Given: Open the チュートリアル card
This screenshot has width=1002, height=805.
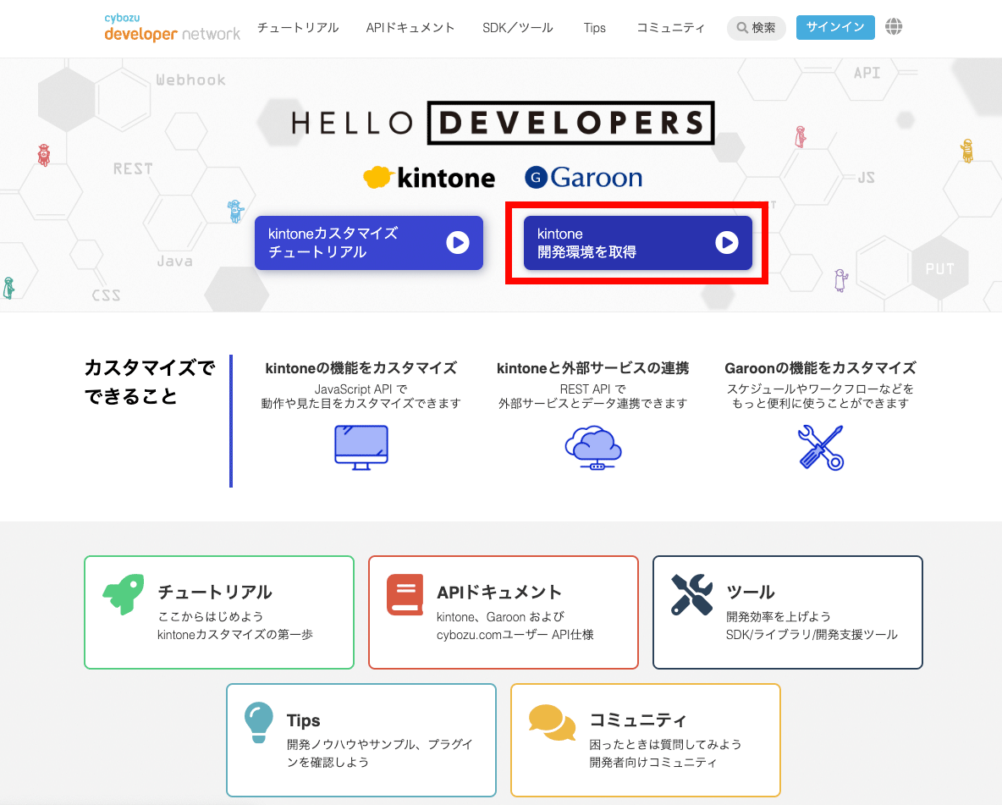Looking at the screenshot, I should pyautogui.click(x=219, y=613).
